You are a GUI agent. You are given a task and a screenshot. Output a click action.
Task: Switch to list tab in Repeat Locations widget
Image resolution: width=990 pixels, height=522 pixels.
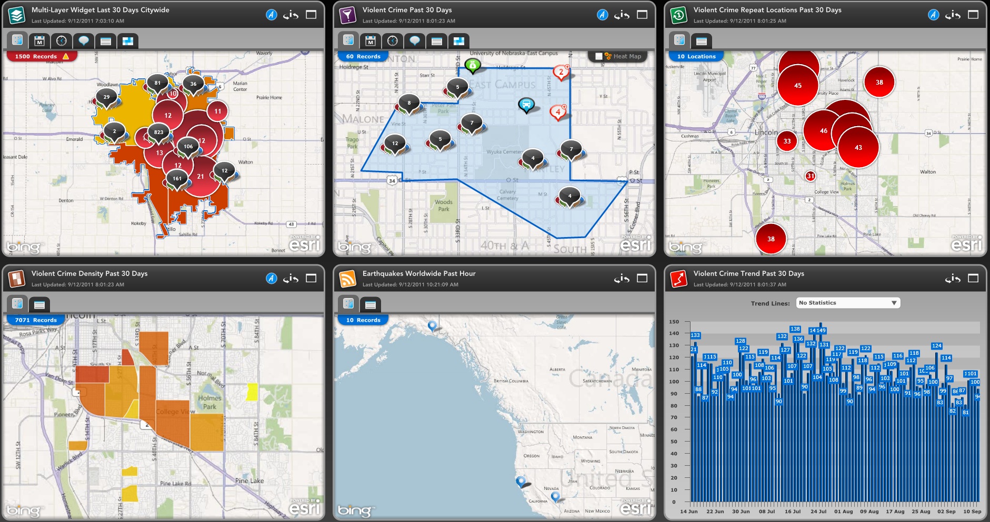pos(702,41)
